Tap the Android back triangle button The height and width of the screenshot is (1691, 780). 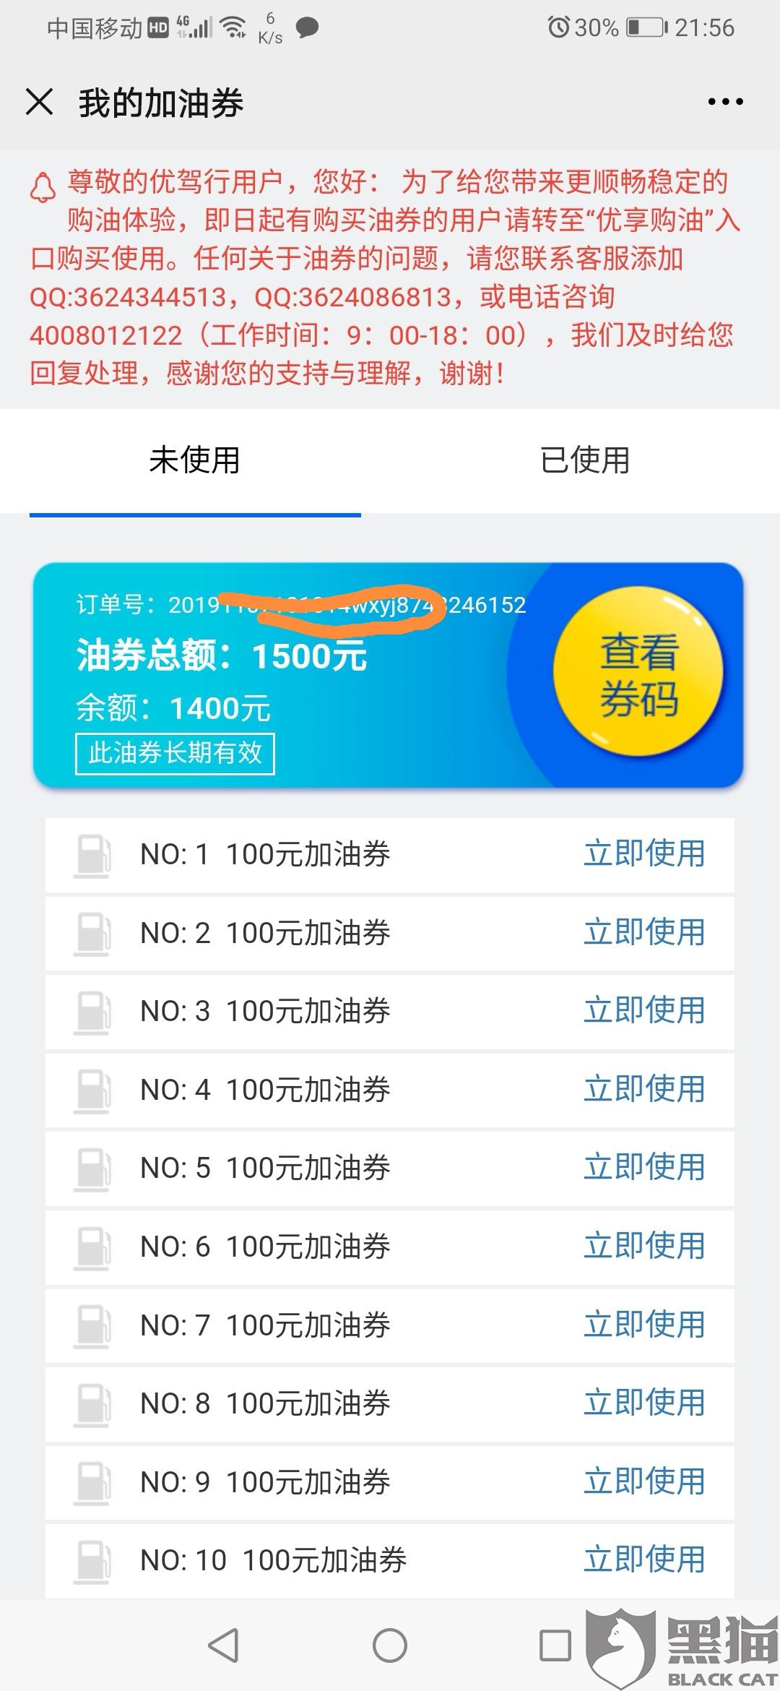click(x=224, y=1645)
